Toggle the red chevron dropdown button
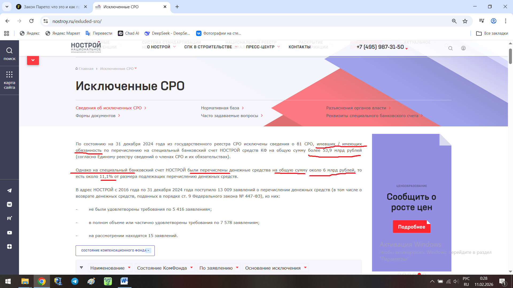Screen dimensions: 513x288 (33, 60)
